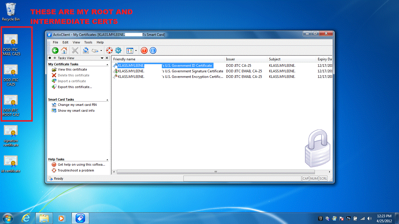Open the gear advanced diagnostics icon
Screen dimensions: 399x224
click(118, 50)
